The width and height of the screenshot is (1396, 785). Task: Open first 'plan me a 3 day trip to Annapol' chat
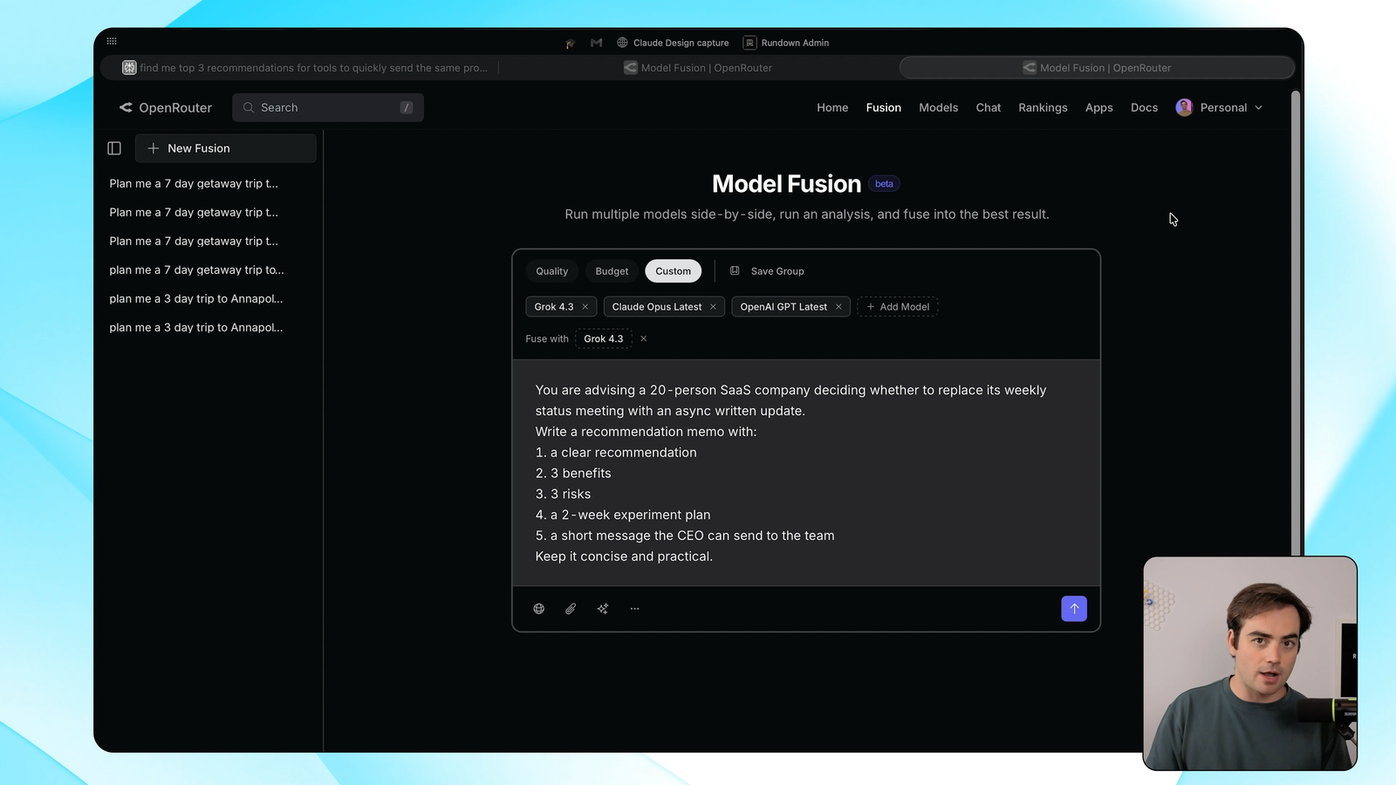[196, 299]
